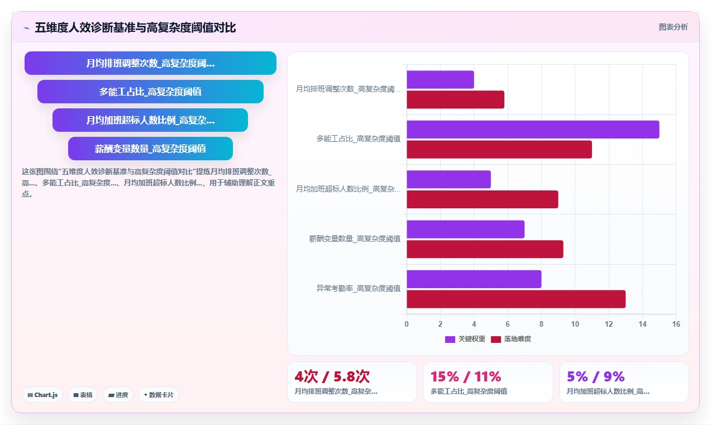This screenshot has width=711, height=425.
Task: Click the y-axis label 异常考勤率_高复杂度阈值
Action: click(359, 289)
